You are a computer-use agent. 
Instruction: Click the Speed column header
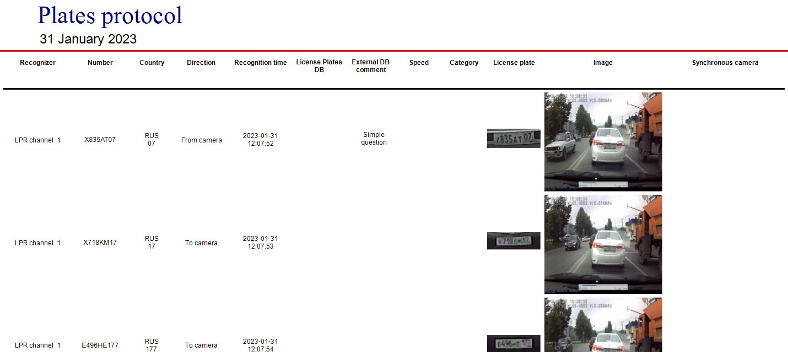(x=419, y=63)
